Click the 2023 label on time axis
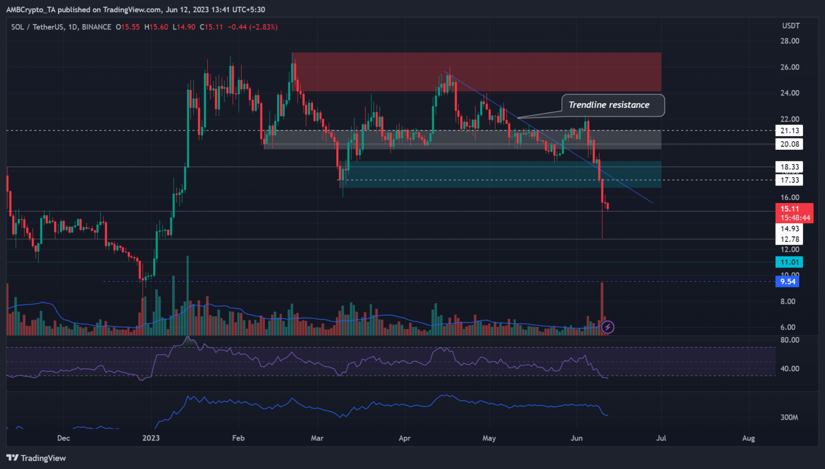Screen dimensions: 825x469 [151, 438]
